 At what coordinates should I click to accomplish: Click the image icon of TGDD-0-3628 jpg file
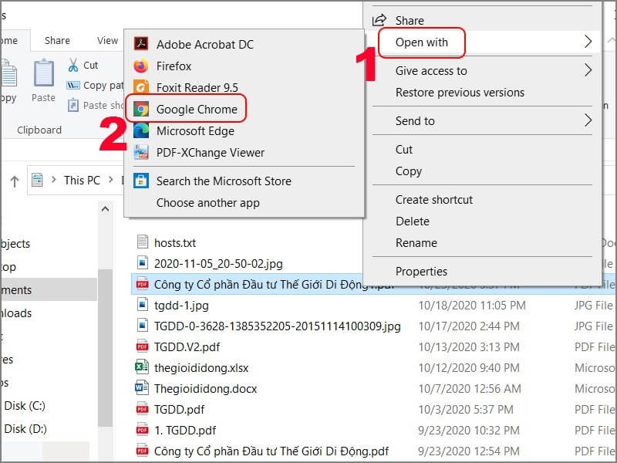click(x=143, y=325)
